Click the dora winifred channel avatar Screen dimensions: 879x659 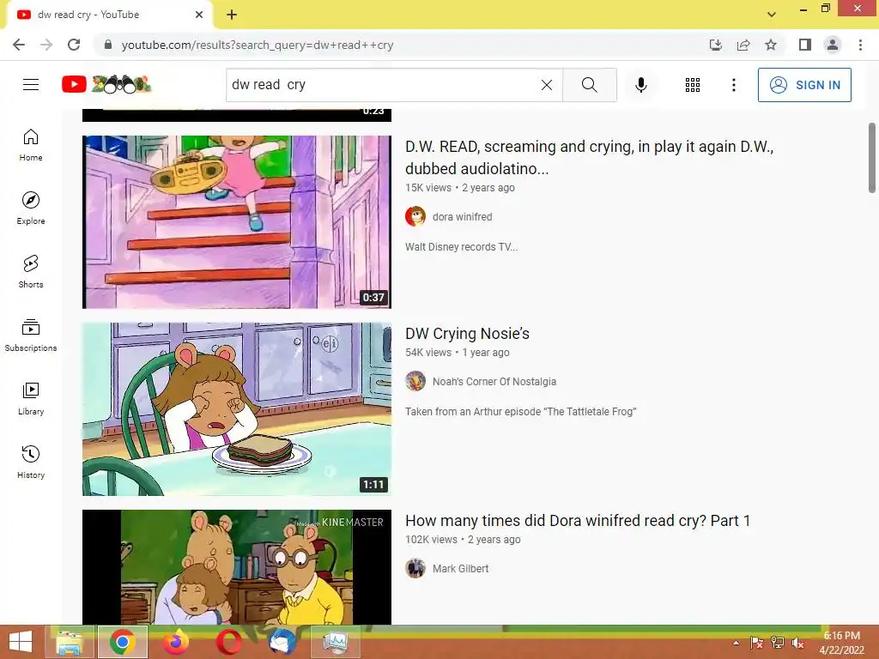tap(415, 216)
